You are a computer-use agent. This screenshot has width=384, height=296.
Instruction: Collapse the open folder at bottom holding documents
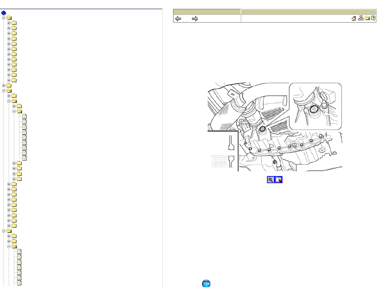point(9,246)
